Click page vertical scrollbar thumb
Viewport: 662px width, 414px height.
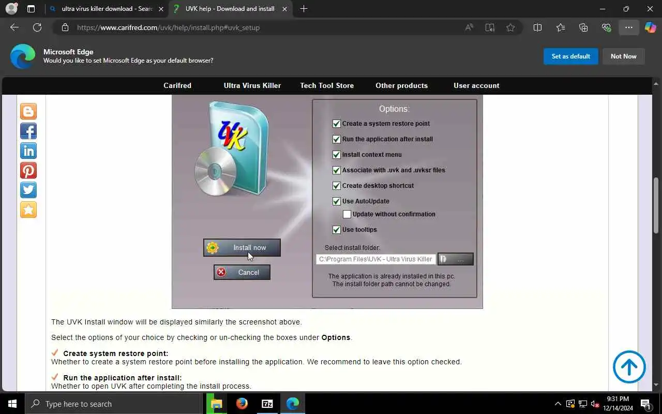[656, 205]
